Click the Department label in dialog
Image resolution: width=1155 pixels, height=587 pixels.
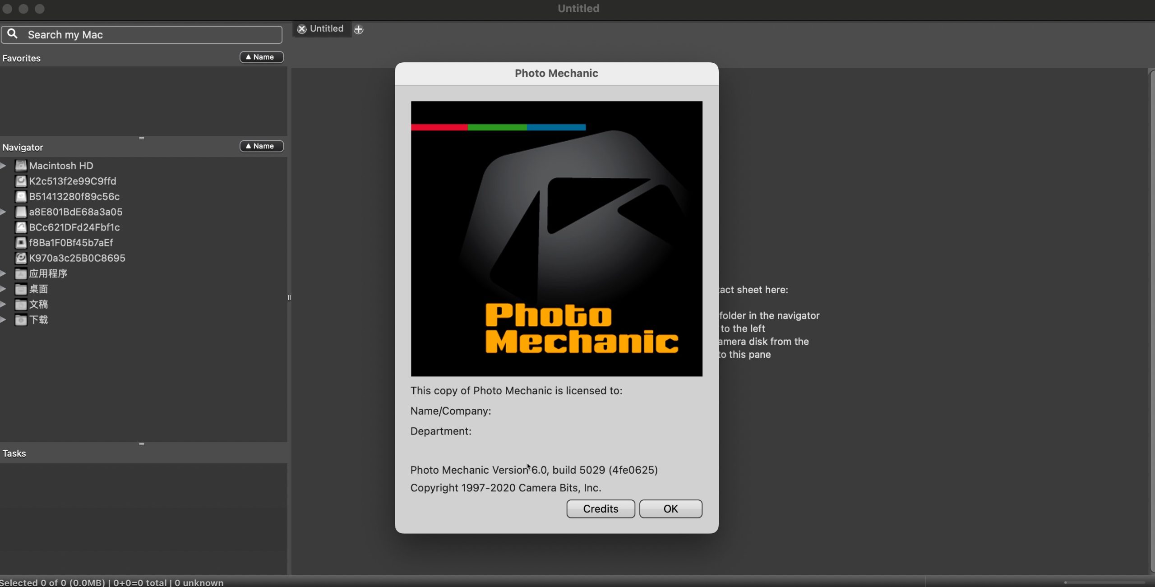(441, 431)
